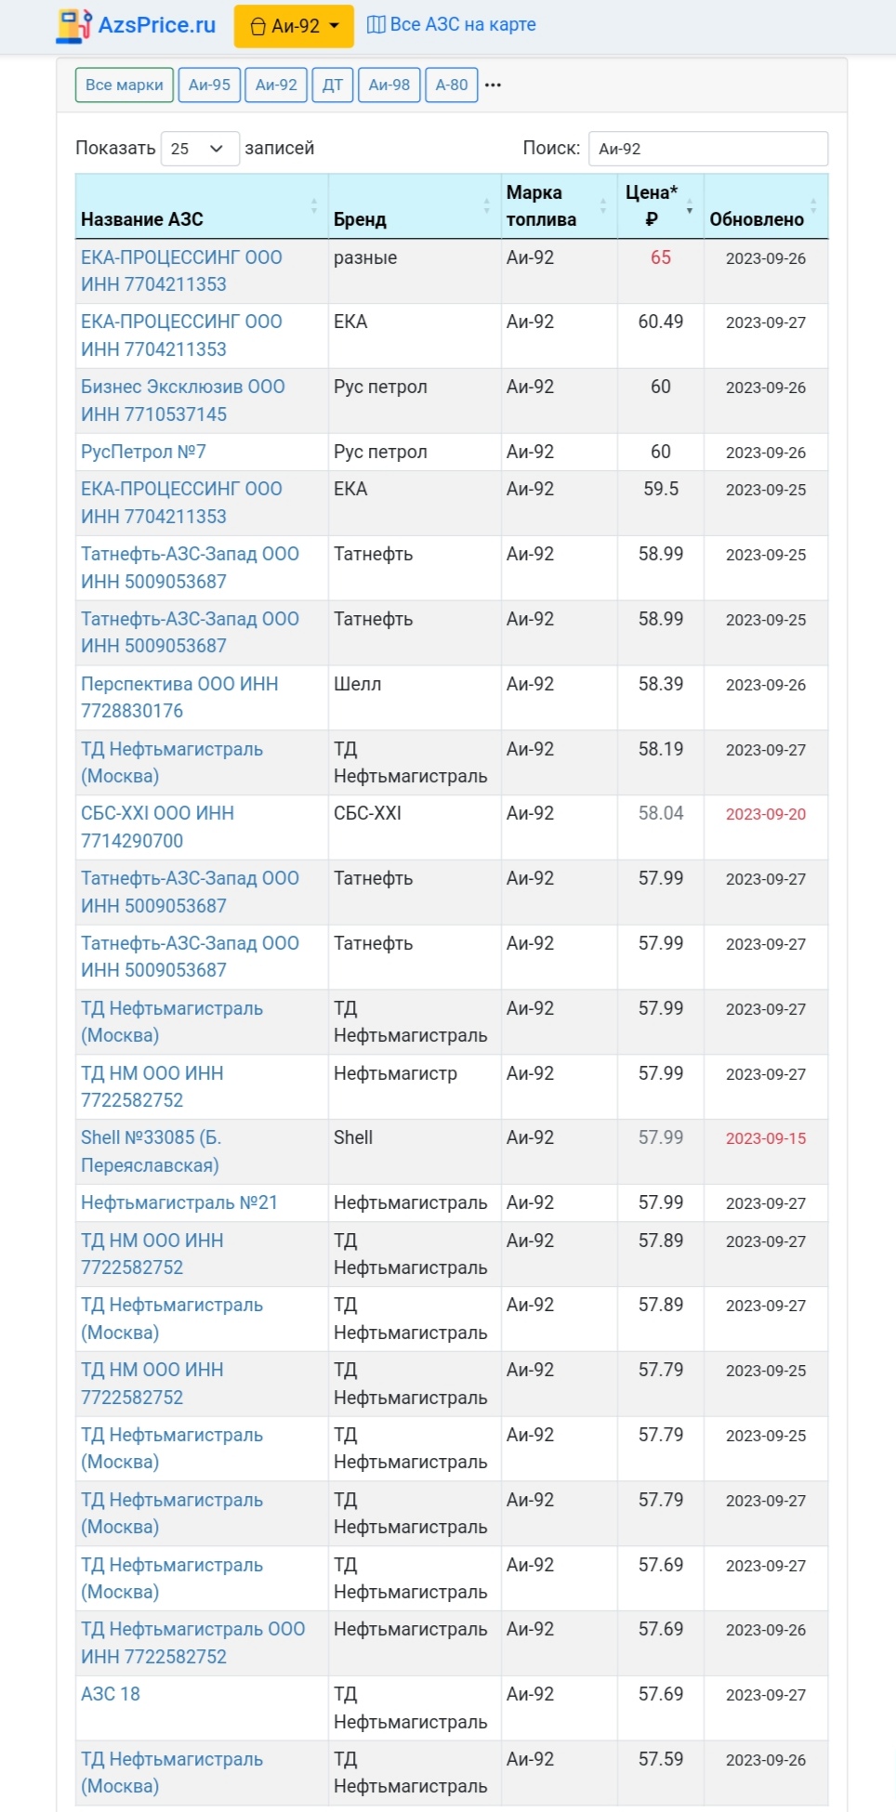Open the РусПетрол №7 station link
This screenshot has height=1812, width=896.
point(143,453)
